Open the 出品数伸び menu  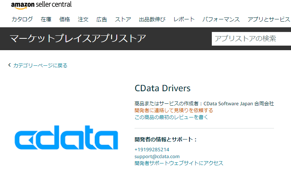[152, 19]
